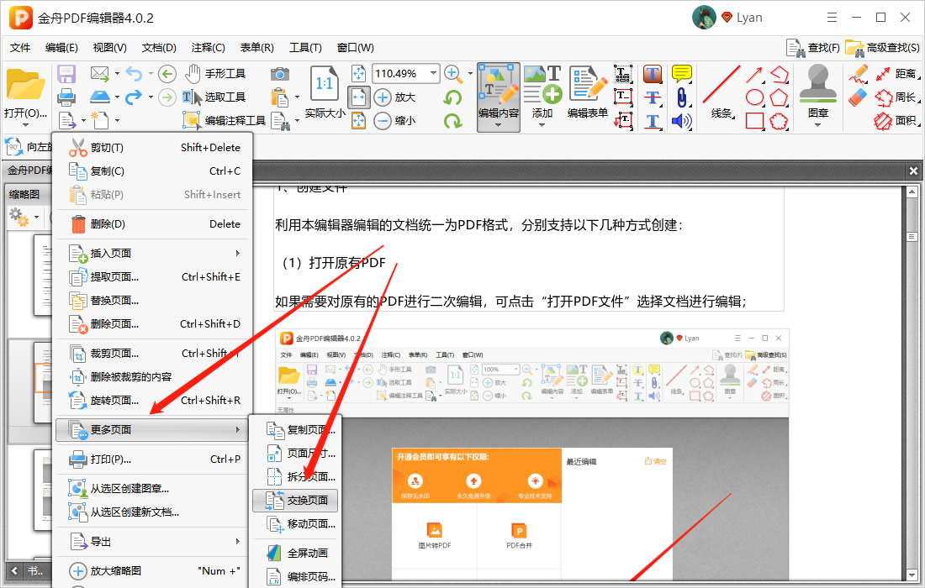This screenshot has height=588, width=925.
Task: Expand the Open (打开) button dropdown arrow
Action: pyautogui.click(x=25, y=125)
